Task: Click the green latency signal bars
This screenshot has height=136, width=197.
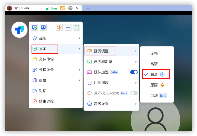Action: tap(48, 8)
